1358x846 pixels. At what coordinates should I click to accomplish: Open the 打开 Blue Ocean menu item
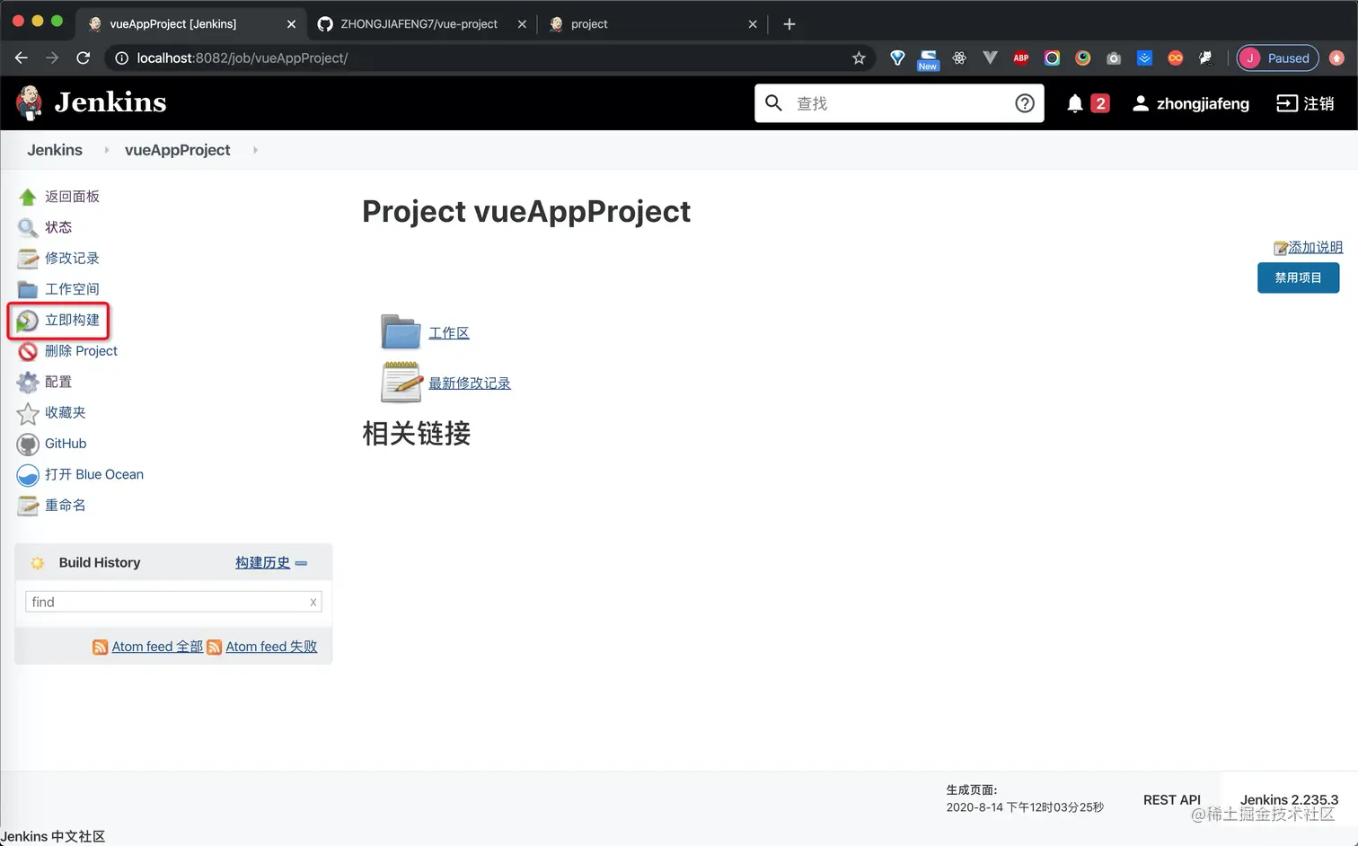[94, 475]
